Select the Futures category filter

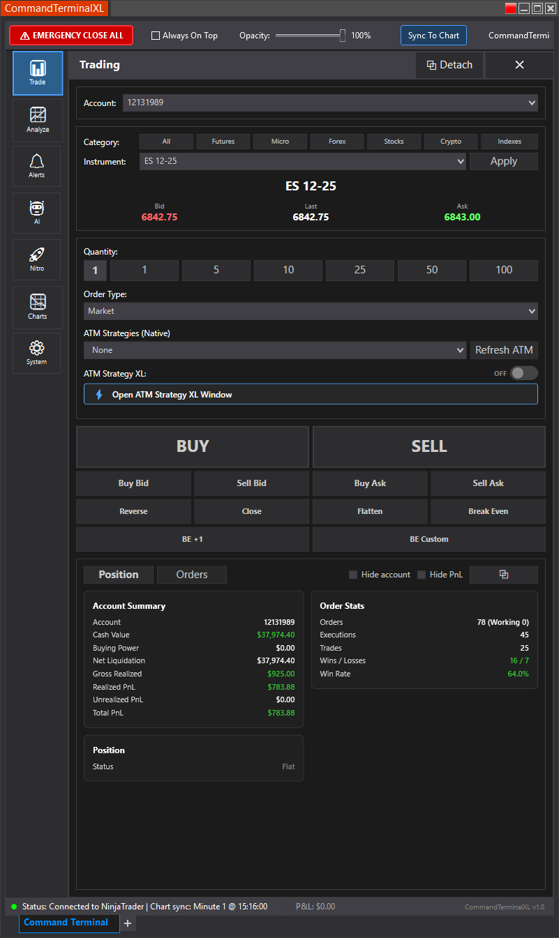tap(223, 142)
